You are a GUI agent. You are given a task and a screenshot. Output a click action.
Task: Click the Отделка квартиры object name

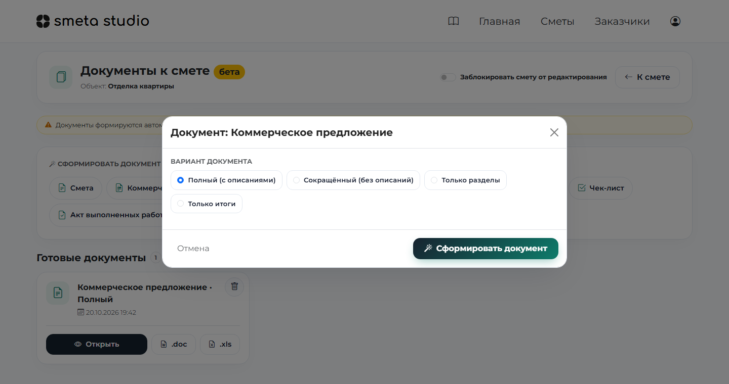pos(141,86)
